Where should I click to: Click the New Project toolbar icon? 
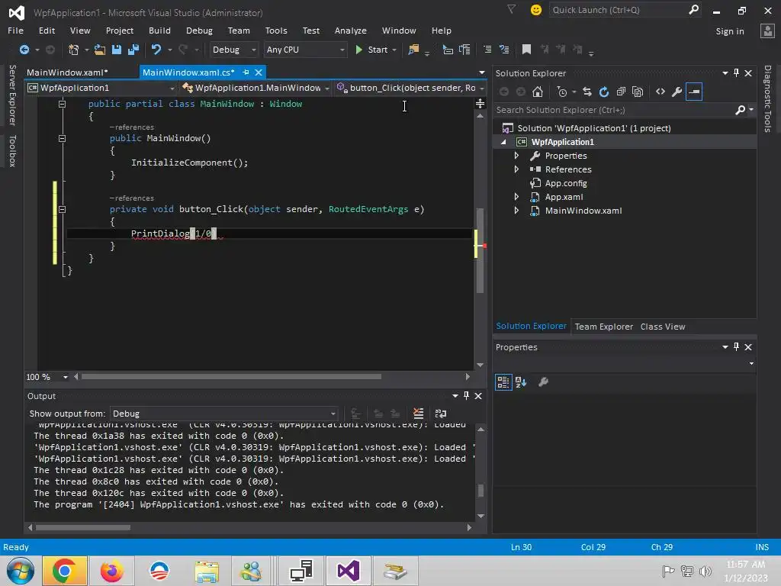[x=74, y=50]
